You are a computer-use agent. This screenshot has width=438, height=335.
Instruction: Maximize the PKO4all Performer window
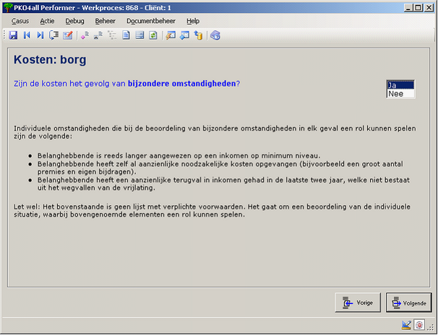coord(418,8)
